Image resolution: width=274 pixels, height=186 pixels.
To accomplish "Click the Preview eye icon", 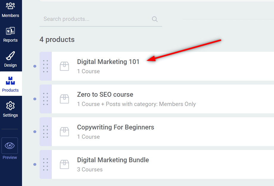I will (10, 146).
